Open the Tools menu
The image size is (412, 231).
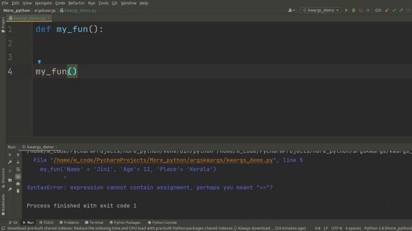click(x=103, y=3)
